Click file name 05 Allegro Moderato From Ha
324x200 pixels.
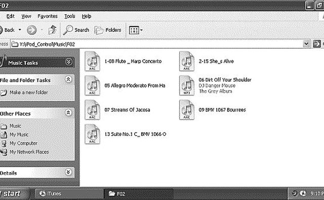coord(135,86)
